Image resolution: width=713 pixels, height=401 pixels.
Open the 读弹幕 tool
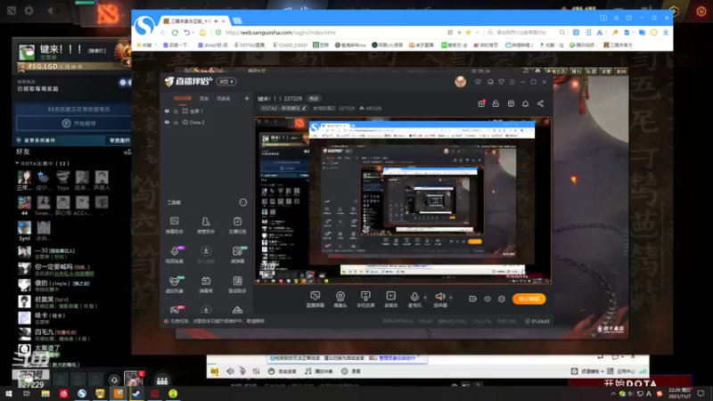(x=237, y=255)
